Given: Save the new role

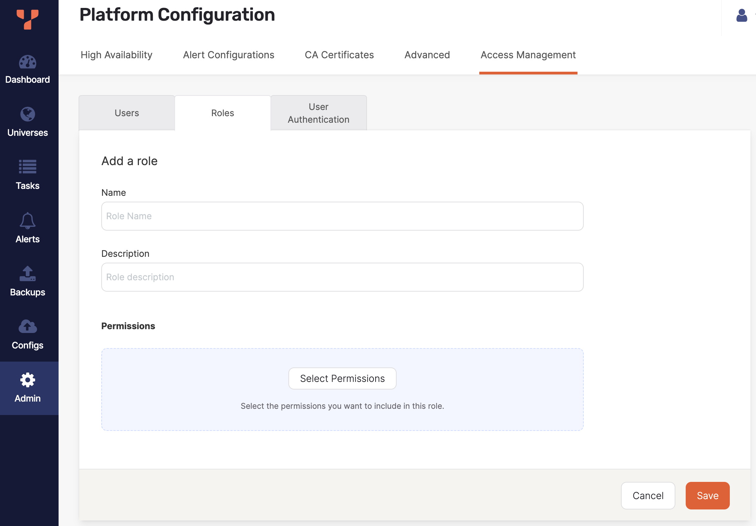Looking at the screenshot, I should [x=707, y=496].
